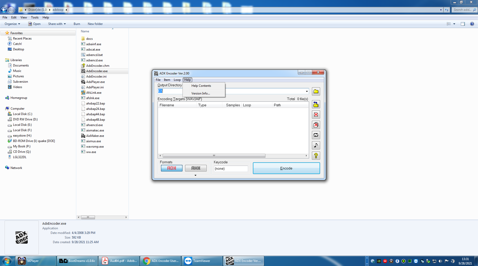Switch to TeamViewer in taskbar
Image resolution: width=478 pixels, height=266 pixels.
[x=202, y=261]
